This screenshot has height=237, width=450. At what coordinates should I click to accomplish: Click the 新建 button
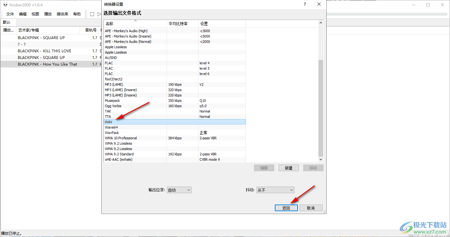pyautogui.click(x=289, y=168)
